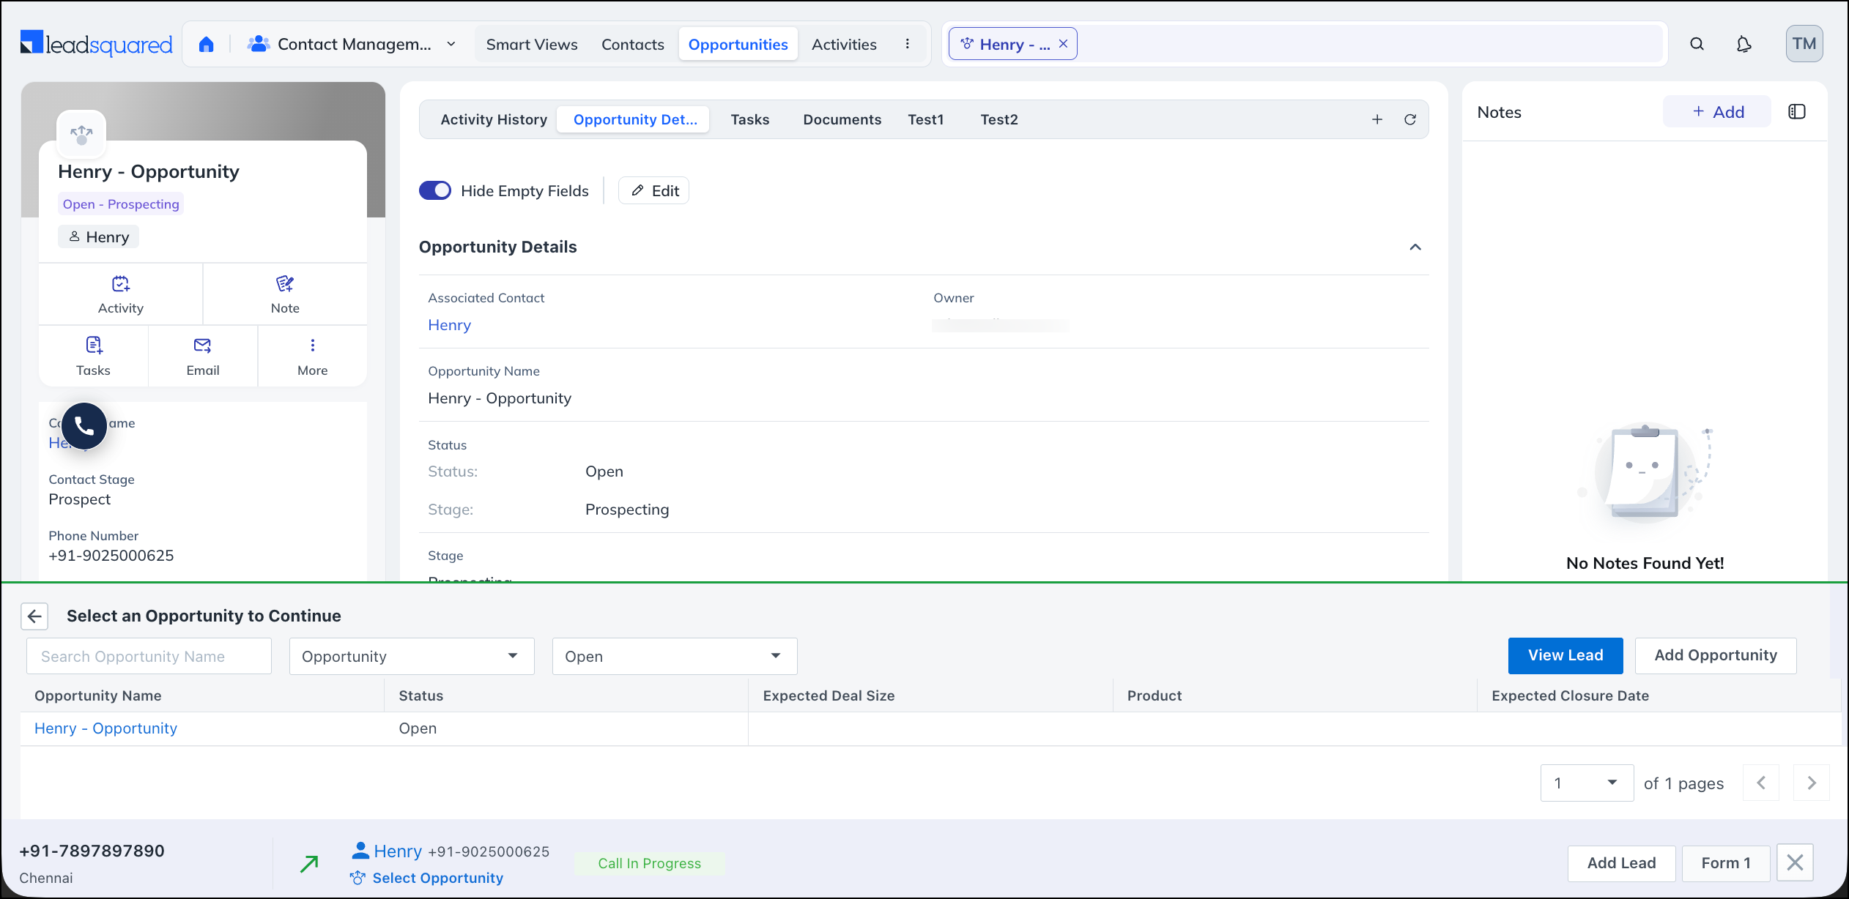Screen dimensions: 1849x899
Task: Switch to the Tasks tab
Action: pyautogui.click(x=750, y=119)
